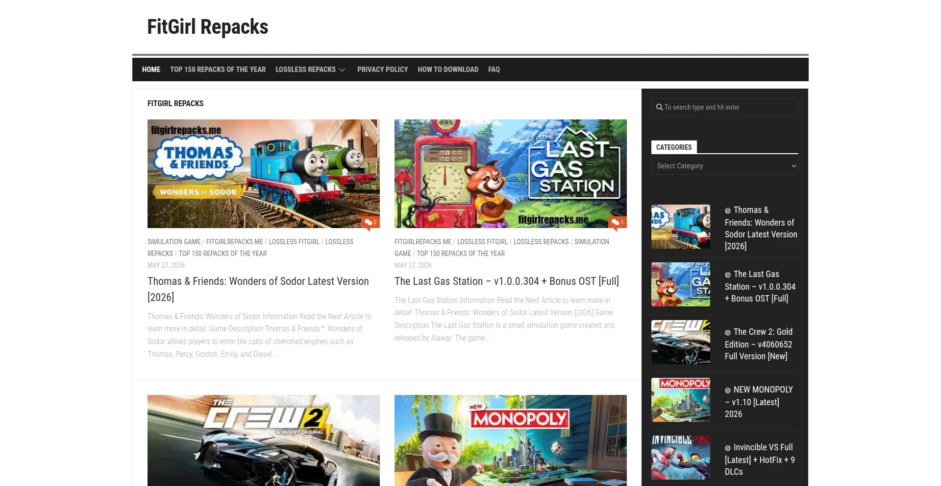
Task: Open Lossless FitGirl category above Thomas post
Action: [294, 242]
